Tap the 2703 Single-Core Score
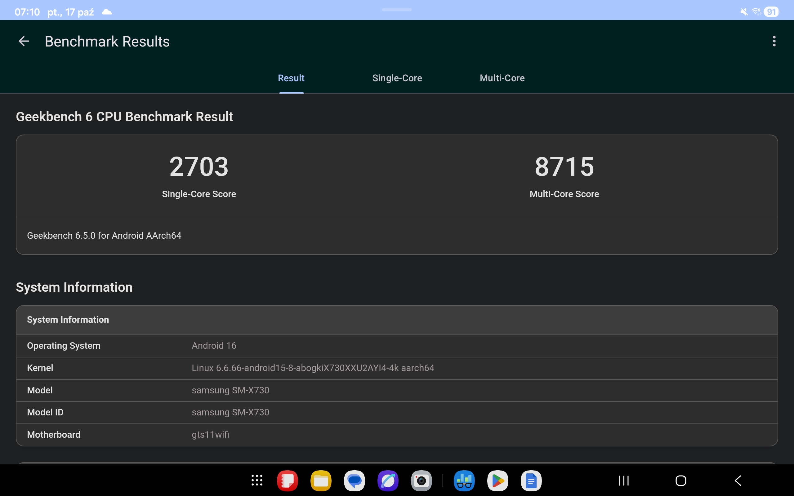 199,167
